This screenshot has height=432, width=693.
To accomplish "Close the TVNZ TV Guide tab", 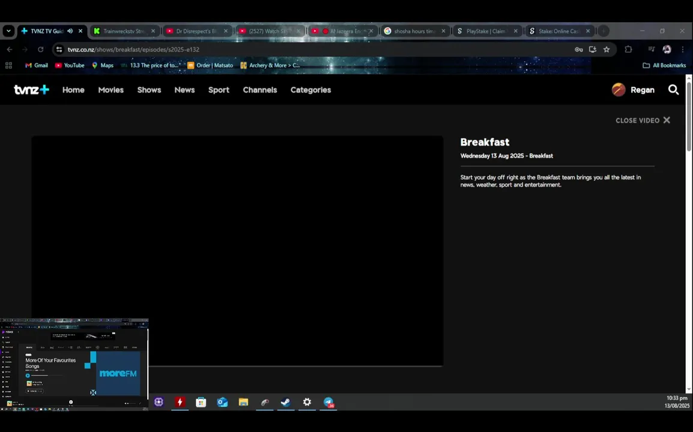I will [80, 31].
